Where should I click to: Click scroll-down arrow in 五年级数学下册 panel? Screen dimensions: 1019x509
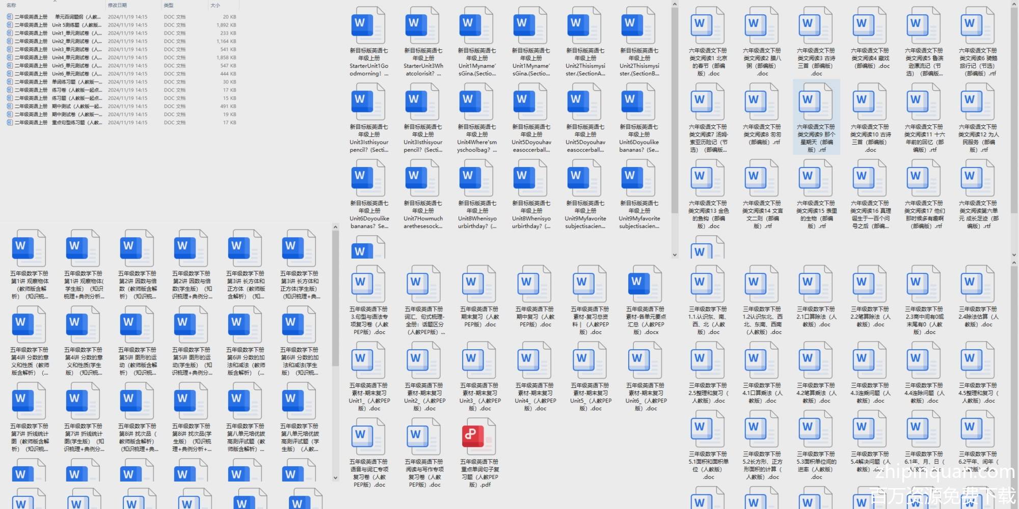pyautogui.click(x=335, y=478)
